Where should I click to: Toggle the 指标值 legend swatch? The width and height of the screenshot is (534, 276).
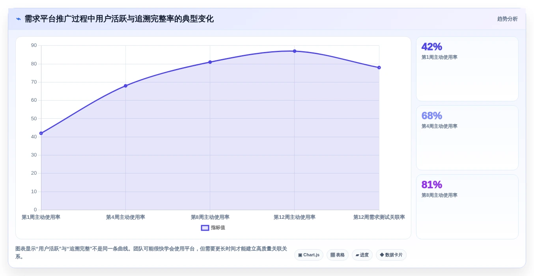click(x=205, y=228)
